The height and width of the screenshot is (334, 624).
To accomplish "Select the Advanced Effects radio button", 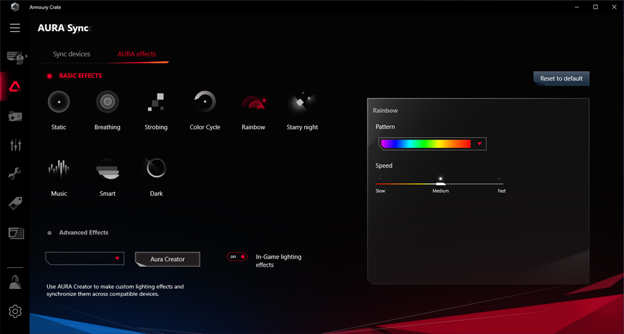I will pyautogui.click(x=49, y=233).
